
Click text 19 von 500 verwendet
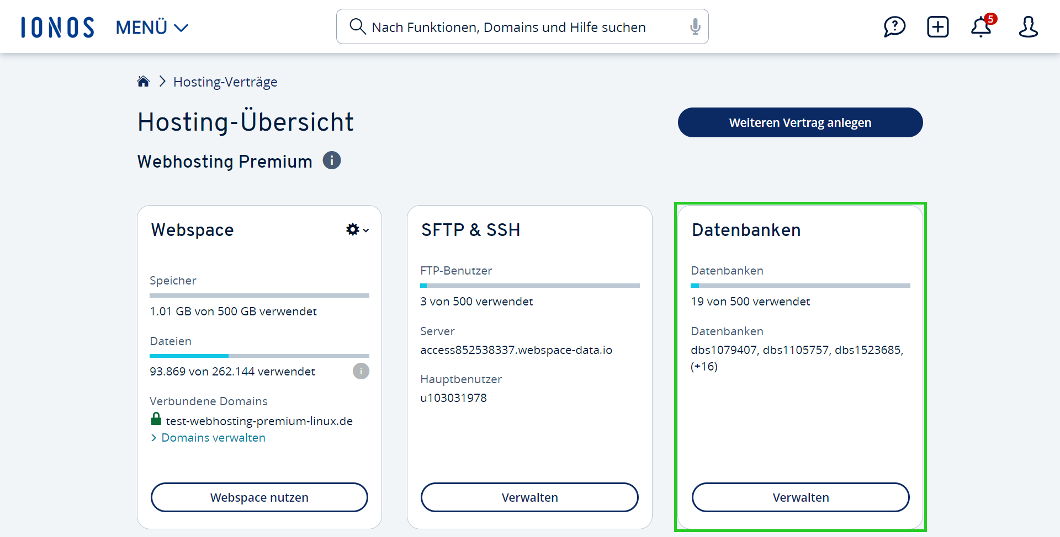[x=750, y=301]
